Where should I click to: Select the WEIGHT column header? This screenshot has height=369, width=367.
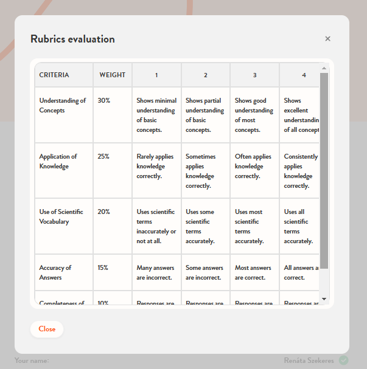click(113, 75)
